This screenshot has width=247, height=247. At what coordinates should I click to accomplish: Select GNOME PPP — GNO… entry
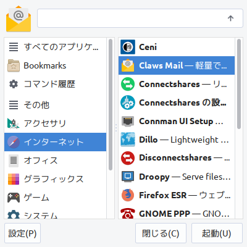[177, 212]
